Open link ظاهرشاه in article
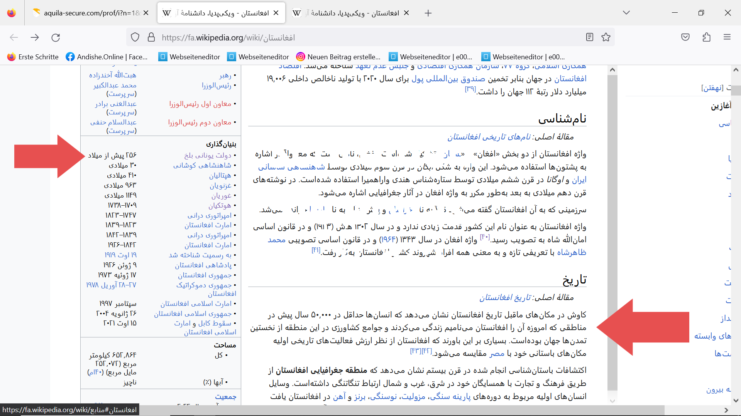Image resolution: width=741 pixels, height=416 pixels. [572, 252]
